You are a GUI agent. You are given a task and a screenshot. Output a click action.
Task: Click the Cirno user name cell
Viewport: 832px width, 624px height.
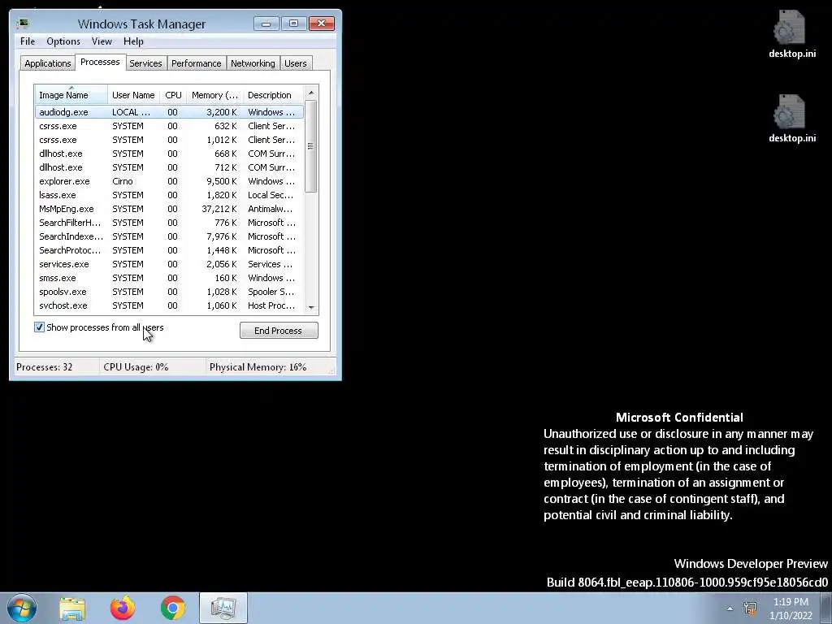[123, 181]
